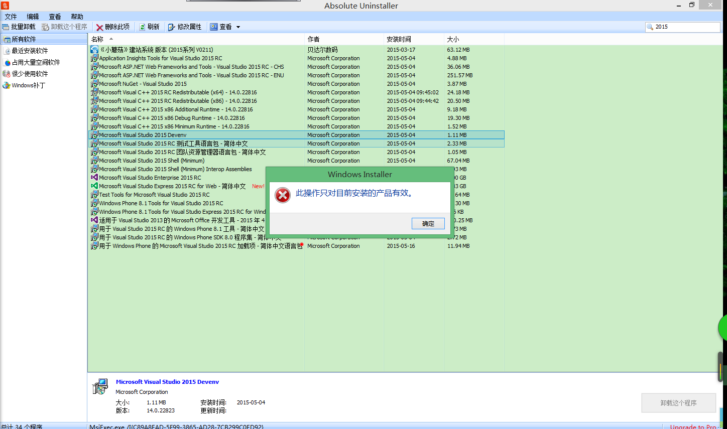Click the icon of Application Insights Tools row

(x=94, y=58)
